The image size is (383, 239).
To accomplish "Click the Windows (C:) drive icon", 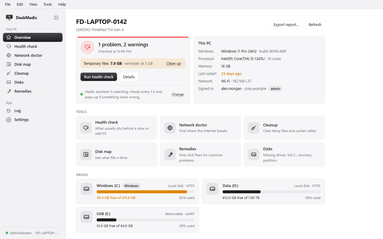I will point(86,189).
